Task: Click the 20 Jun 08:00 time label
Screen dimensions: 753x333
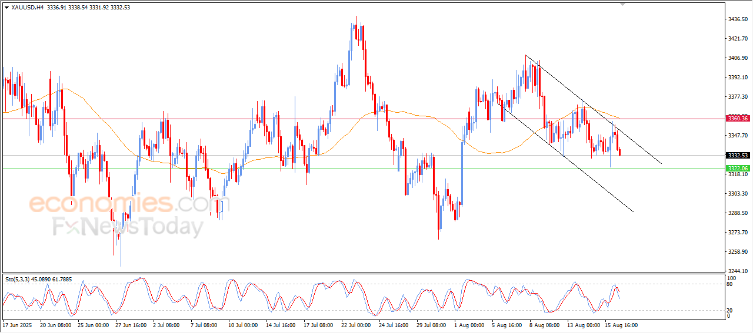Action: [x=56, y=325]
